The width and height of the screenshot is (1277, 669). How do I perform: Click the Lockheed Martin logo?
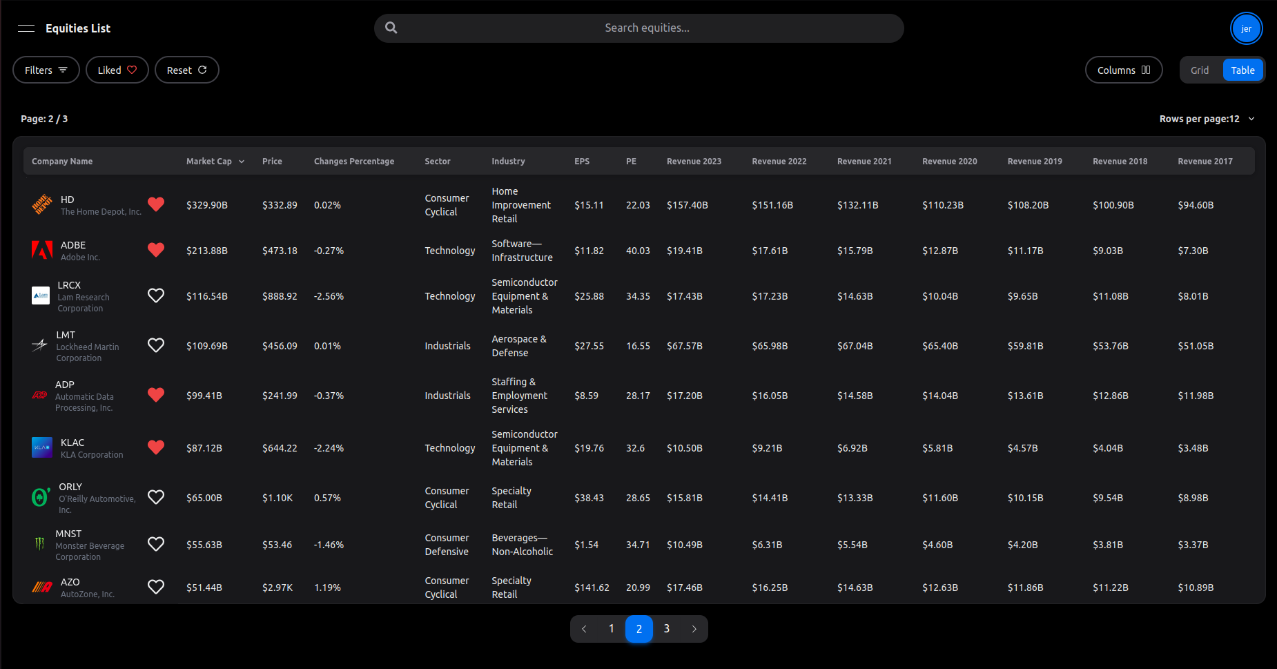tap(40, 345)
